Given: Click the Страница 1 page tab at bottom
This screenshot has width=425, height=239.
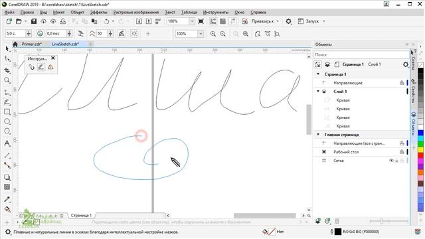Looking at the screenshot, I should point(81,215).
